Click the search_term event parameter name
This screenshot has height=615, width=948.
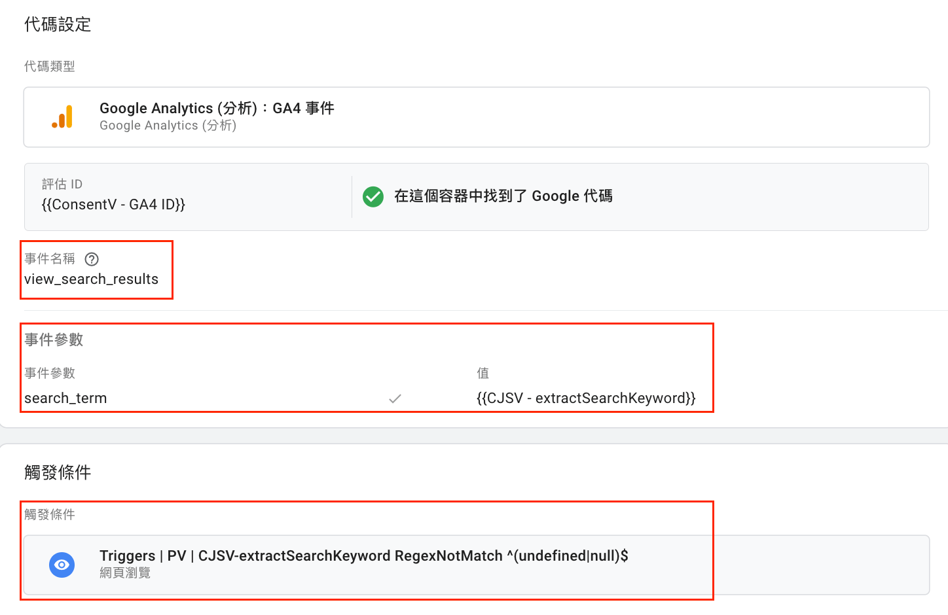pyautogui.click(x=65, y=398)
